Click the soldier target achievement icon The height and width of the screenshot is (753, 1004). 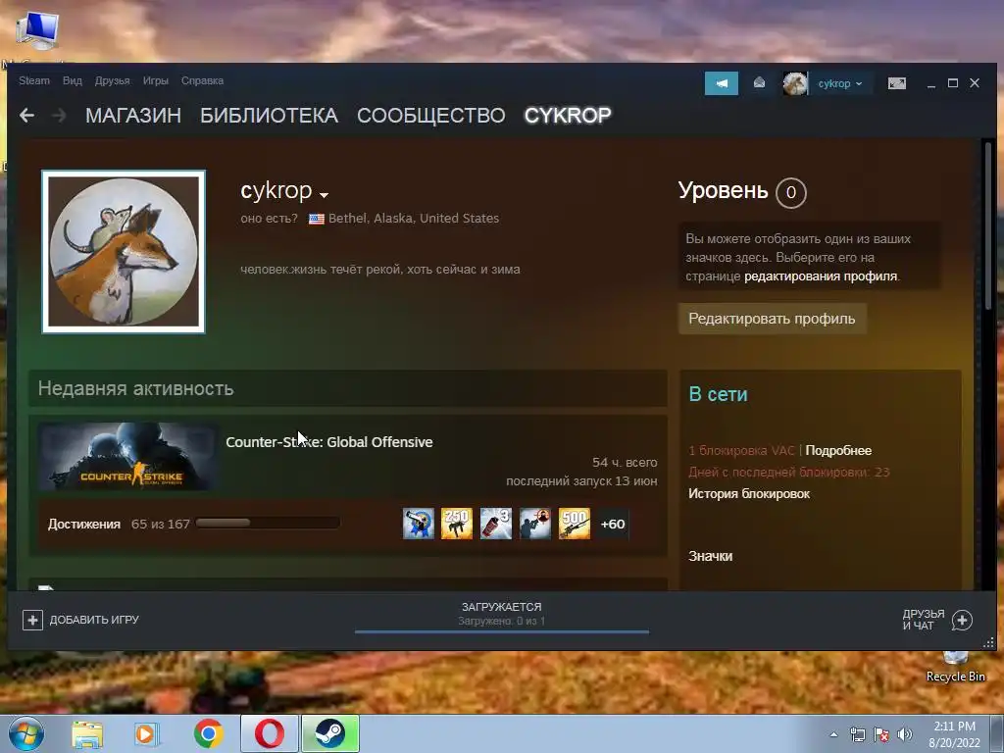coord(535,524)
